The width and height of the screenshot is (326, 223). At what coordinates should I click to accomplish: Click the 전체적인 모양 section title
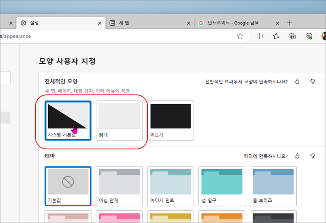(x=61, y=82)
